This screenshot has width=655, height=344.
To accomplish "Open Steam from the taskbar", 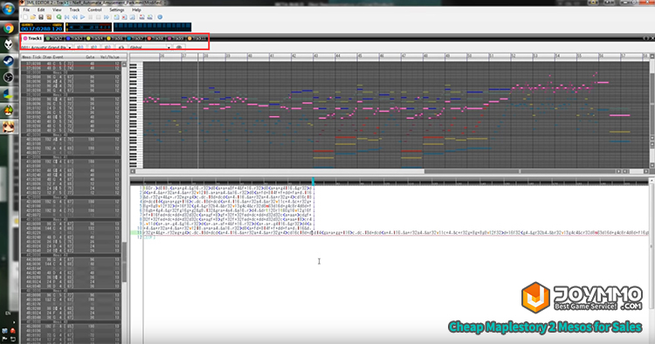I will [9, 60].
